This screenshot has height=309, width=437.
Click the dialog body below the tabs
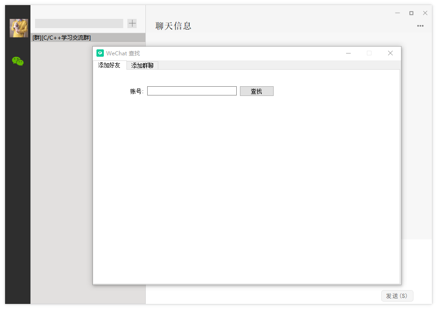click(x=247, y=184)
